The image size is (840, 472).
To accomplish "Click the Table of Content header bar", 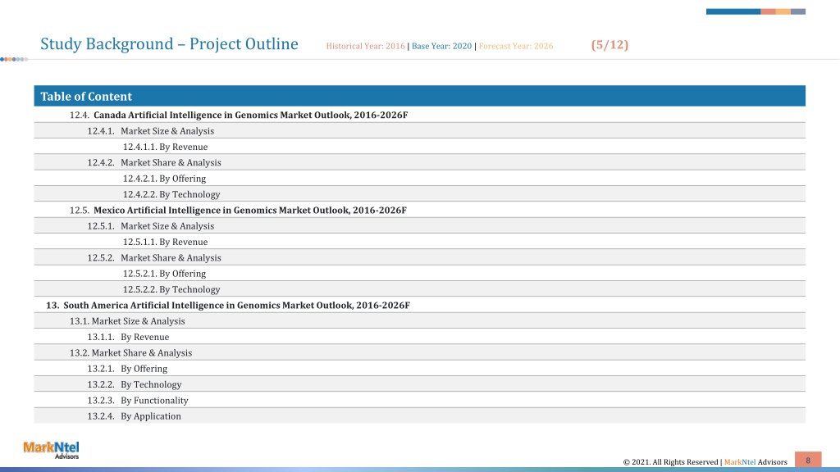I will (419, 96).
